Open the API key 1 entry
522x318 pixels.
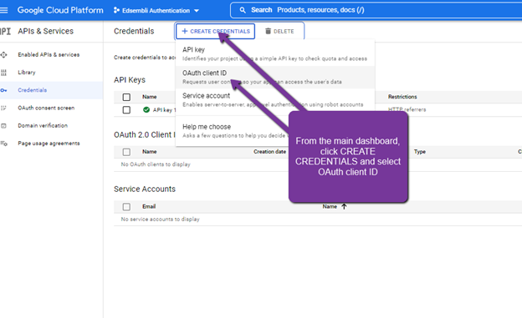(x=164, y=110)
